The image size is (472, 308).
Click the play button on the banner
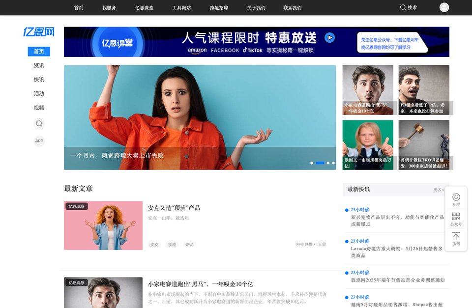pos(329,38)
